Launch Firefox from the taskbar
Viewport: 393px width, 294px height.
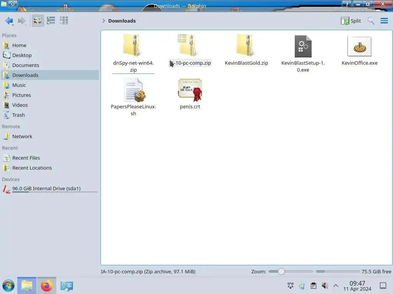tap(46, 286)
